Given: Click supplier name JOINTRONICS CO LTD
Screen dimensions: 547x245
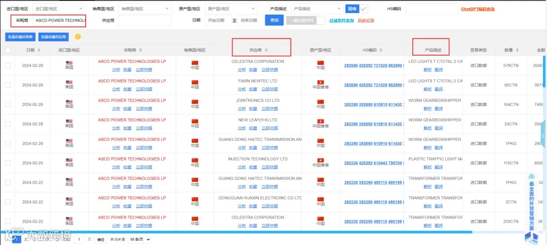Looking at the screenshot, I should pyautogui.click(x=258, y=100).
